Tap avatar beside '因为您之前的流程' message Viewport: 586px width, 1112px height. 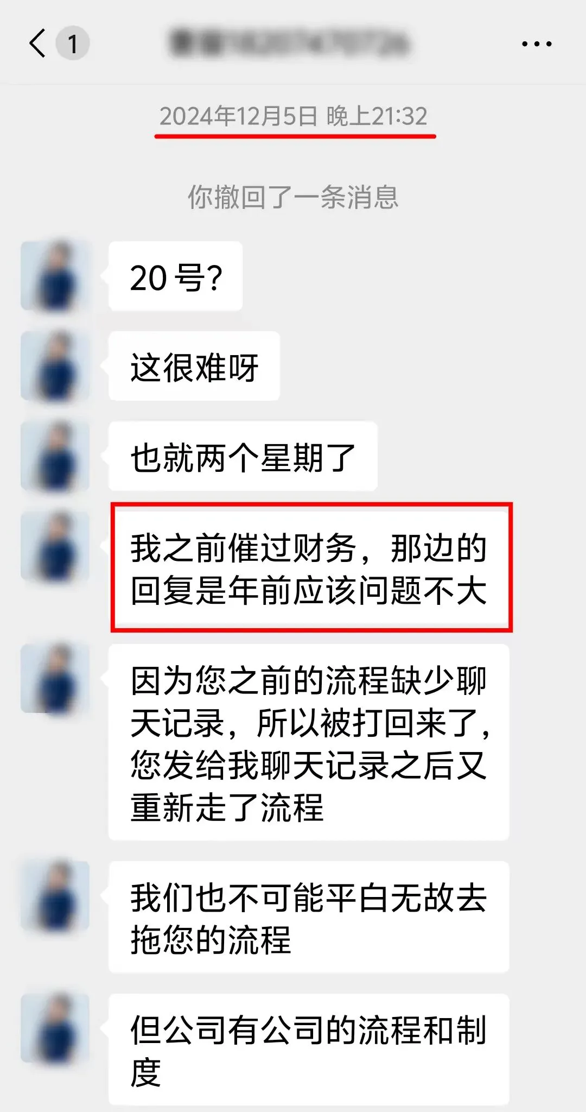55,679
